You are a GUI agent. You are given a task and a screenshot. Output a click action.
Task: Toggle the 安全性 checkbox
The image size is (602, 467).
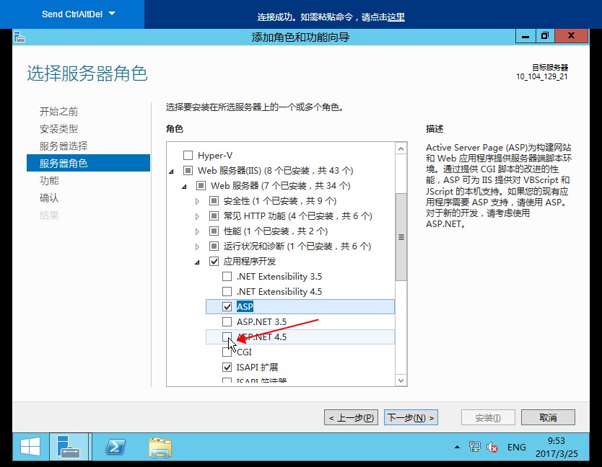[x=214, y=200]
